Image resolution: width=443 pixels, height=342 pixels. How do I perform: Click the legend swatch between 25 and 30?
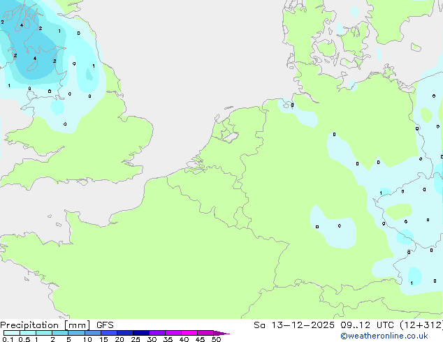click(x=140, y=333)
